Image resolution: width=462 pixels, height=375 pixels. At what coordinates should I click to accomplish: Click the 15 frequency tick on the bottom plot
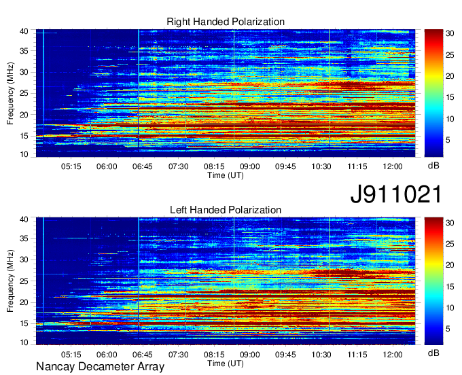coord(24,323)
